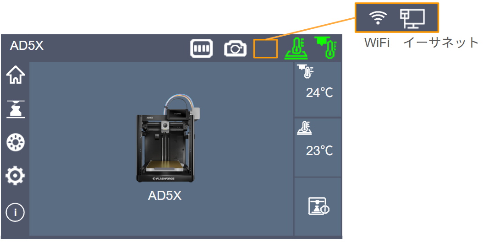Open nozzle temperature panel showing 24°C

click(x=318, y=90)
